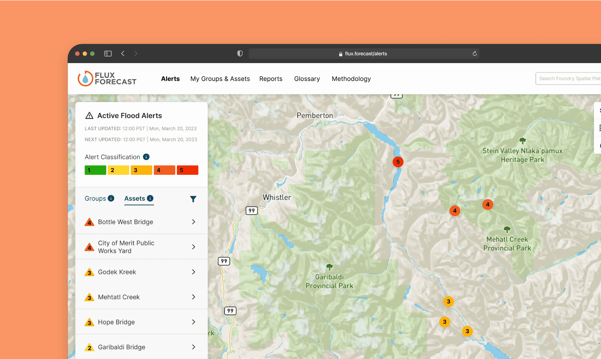Click the red level 5 map marker
601x359 pixels.
398,162
